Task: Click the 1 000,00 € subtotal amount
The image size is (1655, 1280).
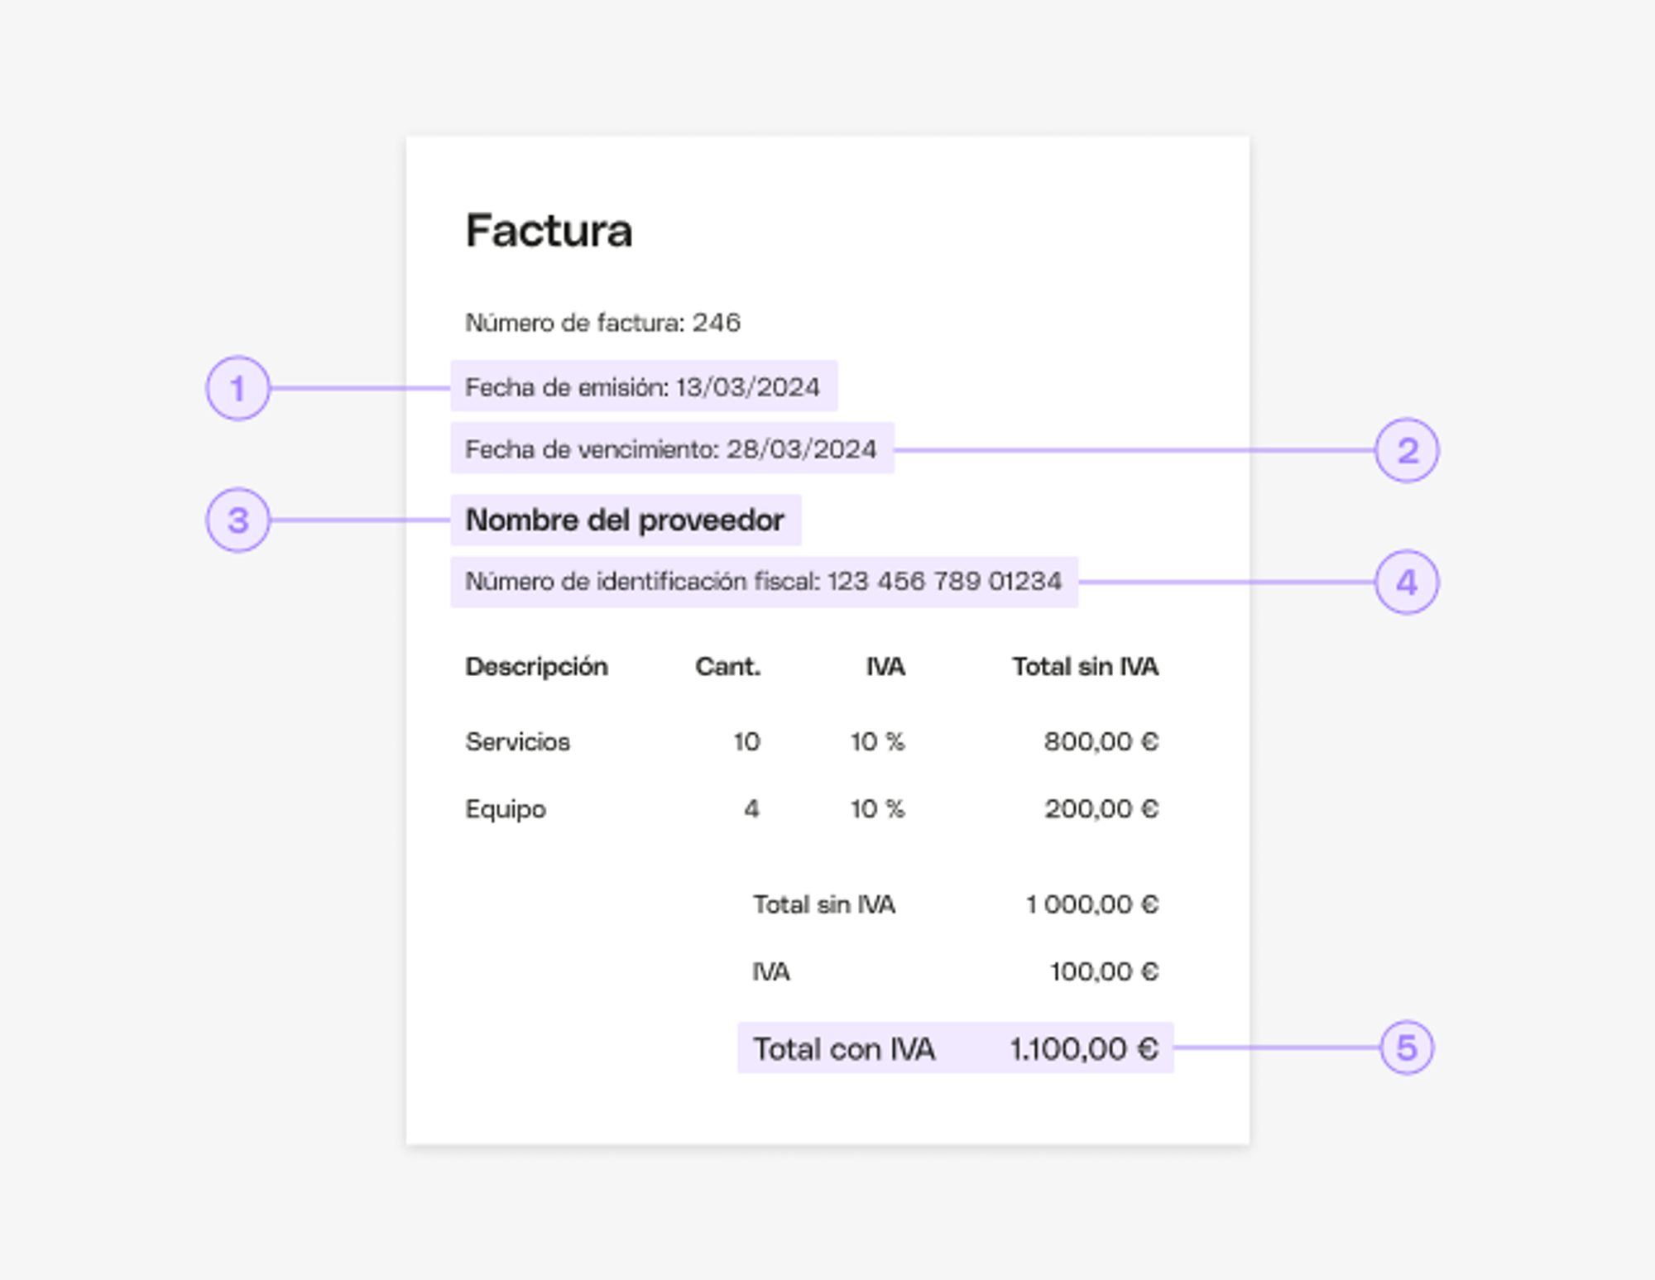Action: [1091, 904]
